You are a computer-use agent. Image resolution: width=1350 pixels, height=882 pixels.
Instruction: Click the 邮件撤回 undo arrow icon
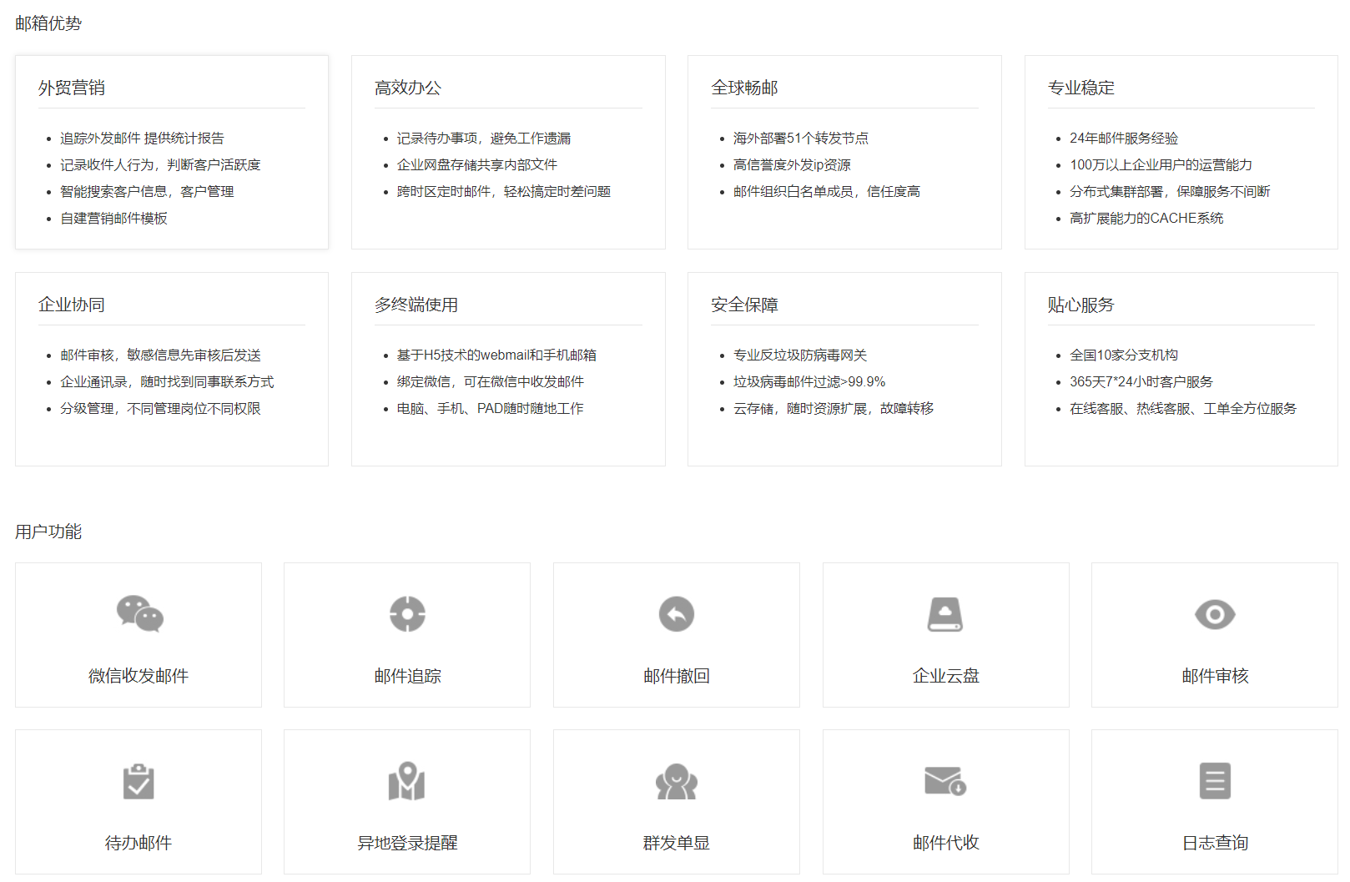tap(676, 614)
